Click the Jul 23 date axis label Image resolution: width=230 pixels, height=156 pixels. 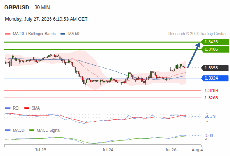40,150
